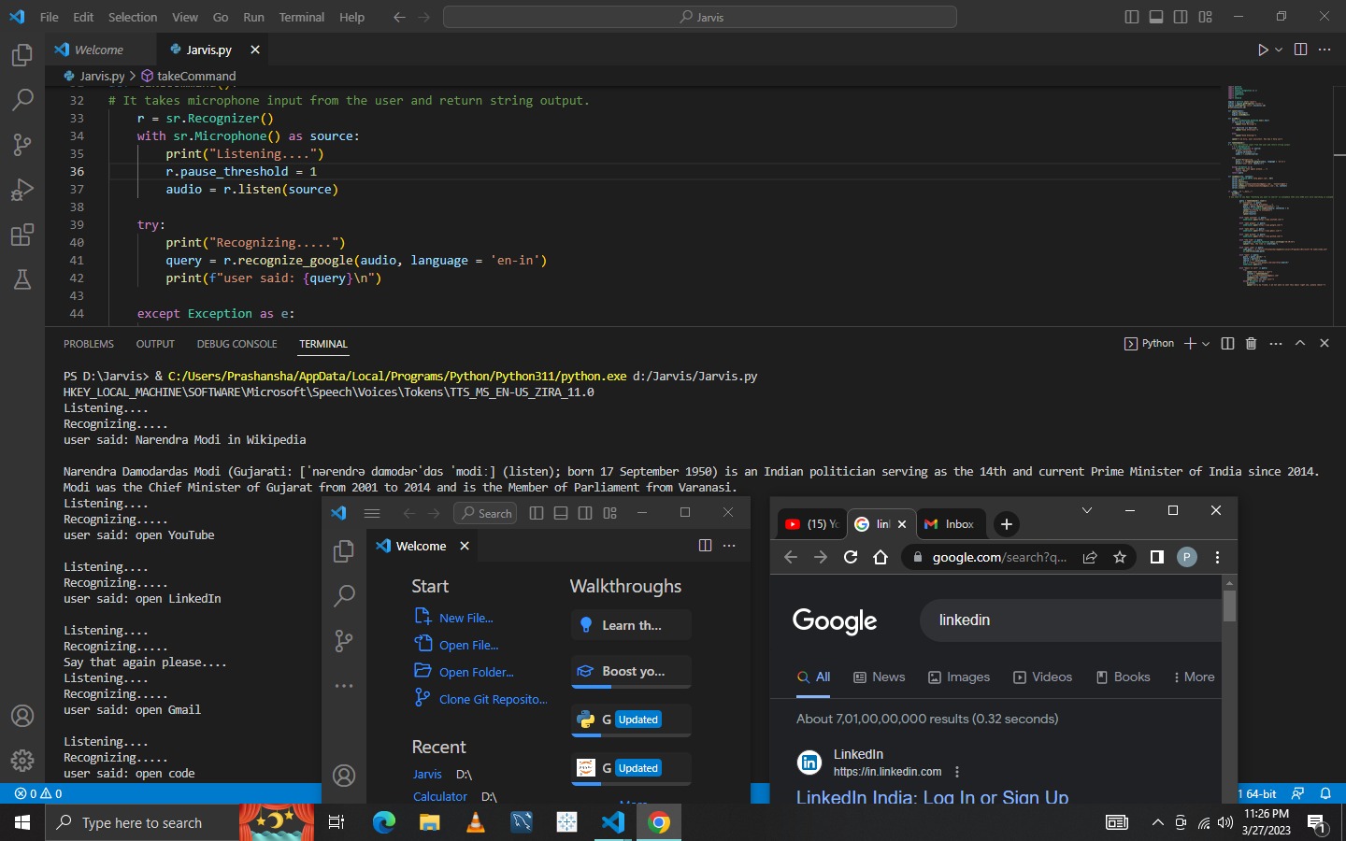
Task: Follow the LinkedIn India: Log In link
Action: (932, 798)
